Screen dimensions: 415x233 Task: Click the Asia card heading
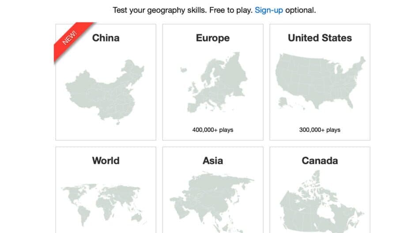tap(213, 160)
